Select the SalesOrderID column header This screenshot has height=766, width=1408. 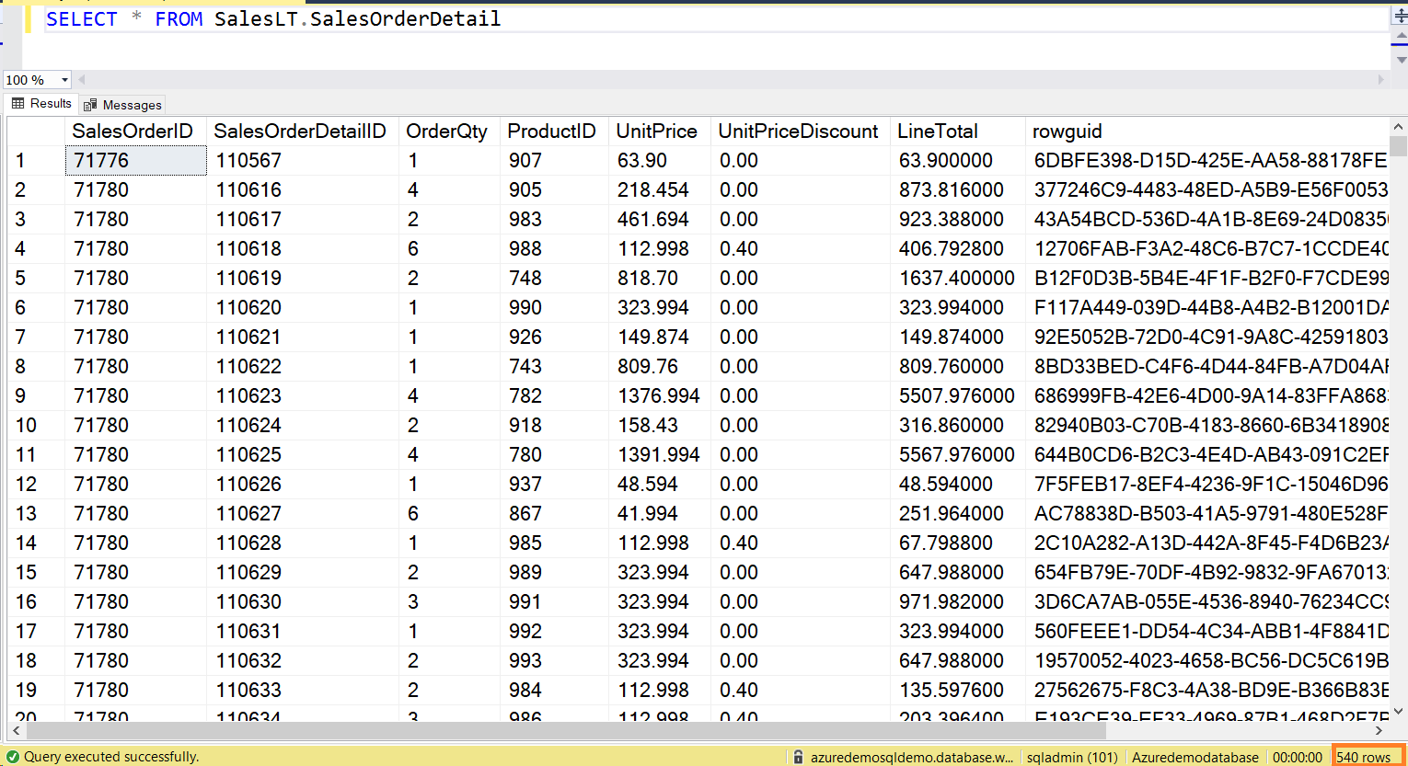click(x=133, y=131)
